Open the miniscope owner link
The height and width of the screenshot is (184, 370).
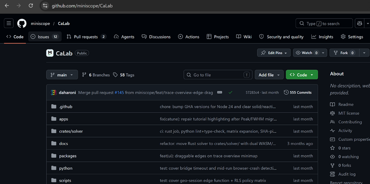pyautogui.click(x=40, y=24)
